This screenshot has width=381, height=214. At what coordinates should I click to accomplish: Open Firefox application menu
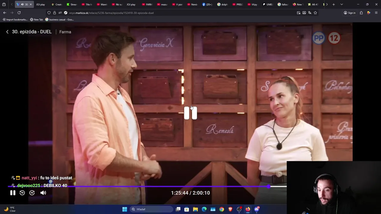tap(376, 13)
